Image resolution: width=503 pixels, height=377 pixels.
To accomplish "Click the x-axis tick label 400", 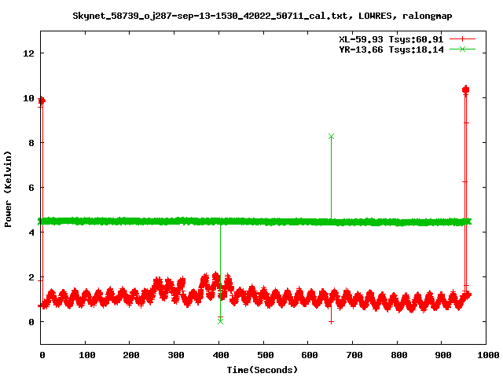I will pos(220,355).
